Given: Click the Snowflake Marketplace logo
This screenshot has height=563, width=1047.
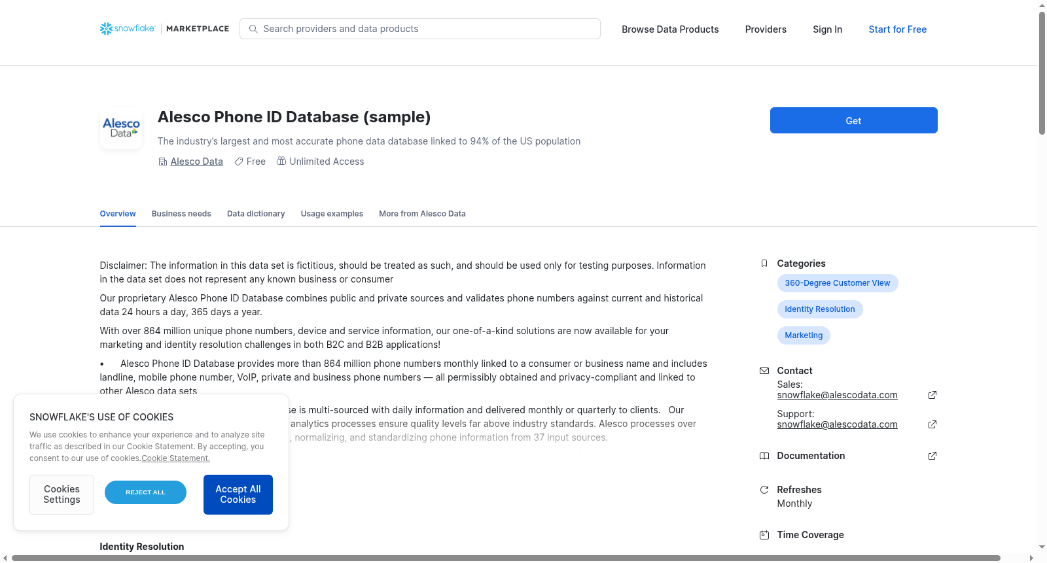Looking at the screenshot, I should (164, 29).
